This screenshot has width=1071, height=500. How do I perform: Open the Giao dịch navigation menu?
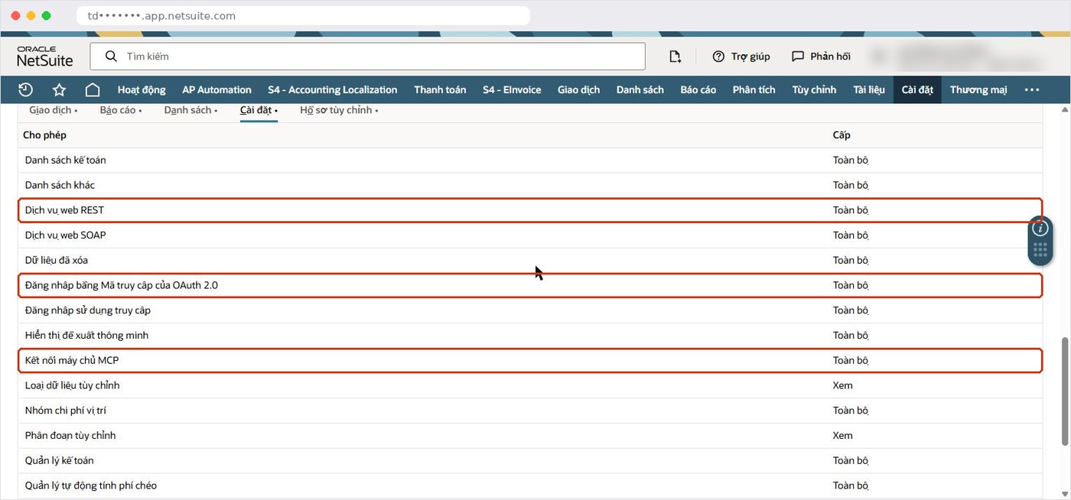[578, 89]
